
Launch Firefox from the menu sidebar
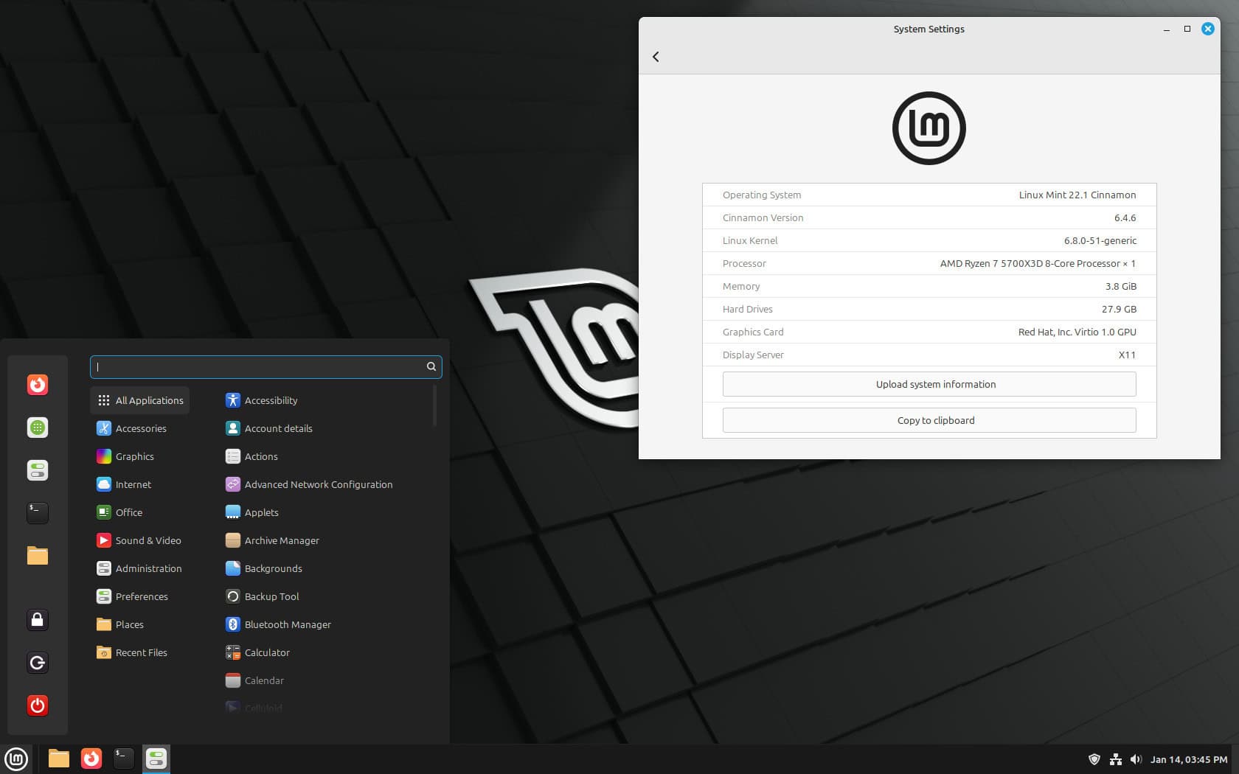(x=38, y=384)
